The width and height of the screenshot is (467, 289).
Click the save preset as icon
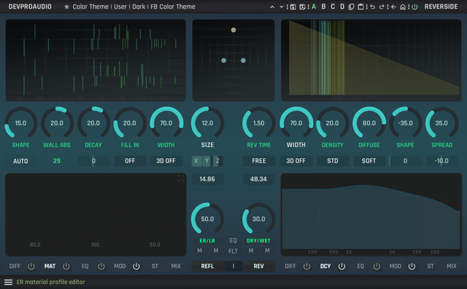[x=302, y=7]
